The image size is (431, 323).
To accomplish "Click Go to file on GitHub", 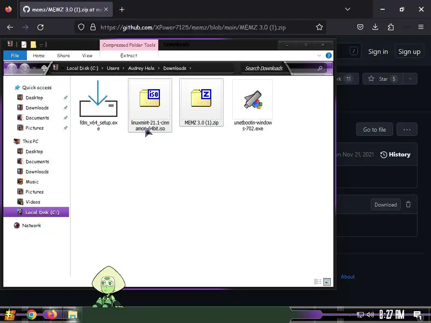I will [374, 130].
